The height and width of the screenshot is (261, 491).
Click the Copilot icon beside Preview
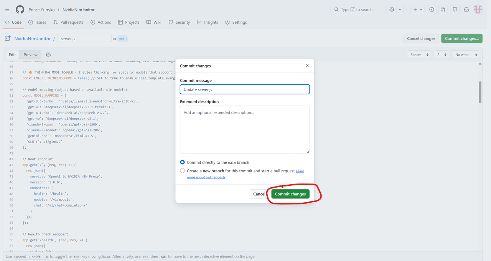coord(48,55)
